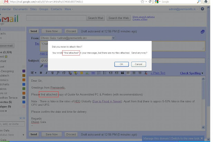Collapse the chat panel with minus button

tap(24, 118)
